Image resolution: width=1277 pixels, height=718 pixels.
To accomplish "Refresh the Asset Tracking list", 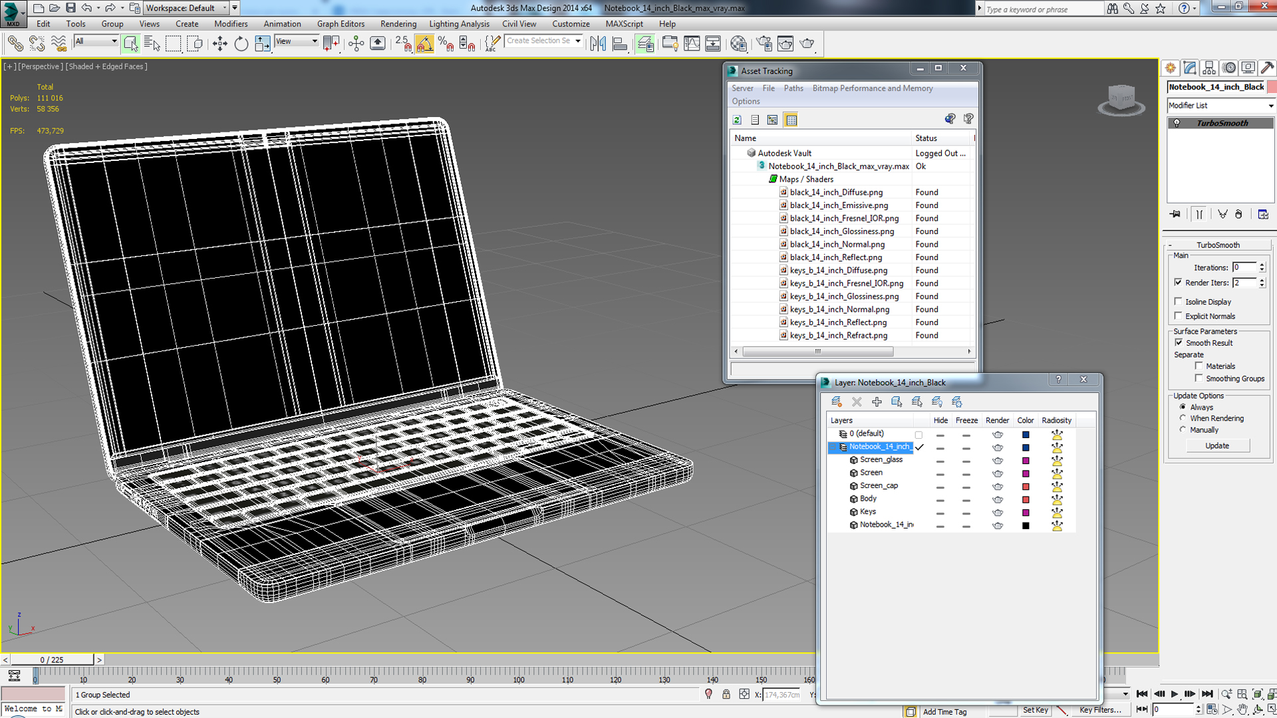I will [737, 120].
